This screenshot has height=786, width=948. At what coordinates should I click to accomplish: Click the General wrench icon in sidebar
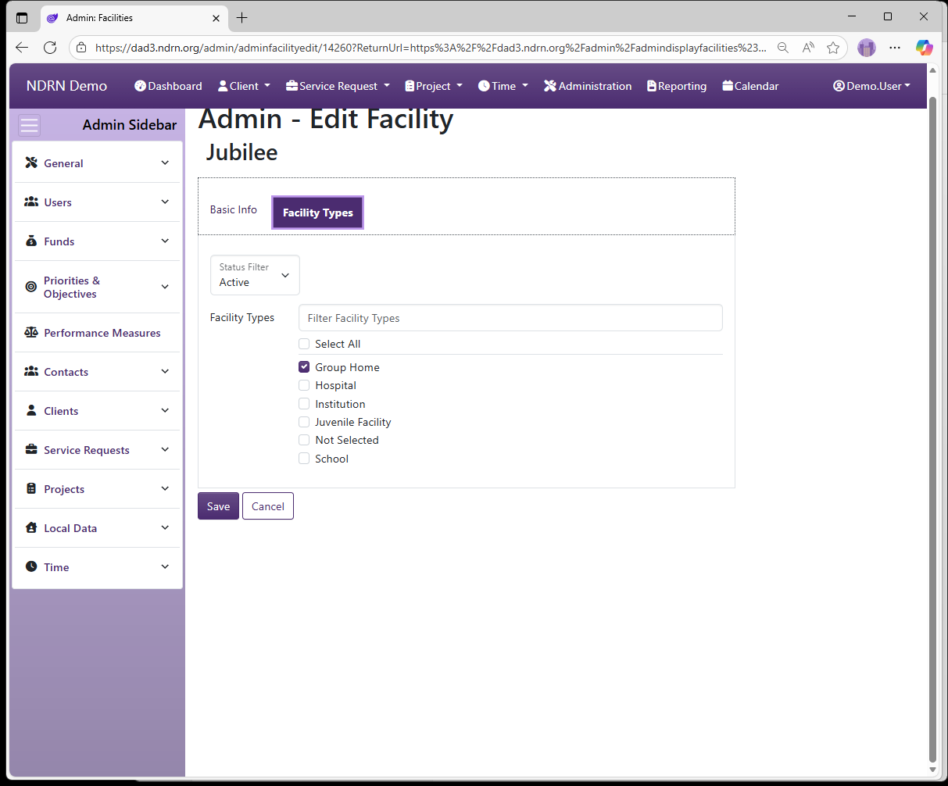click(x=31, y=163)
